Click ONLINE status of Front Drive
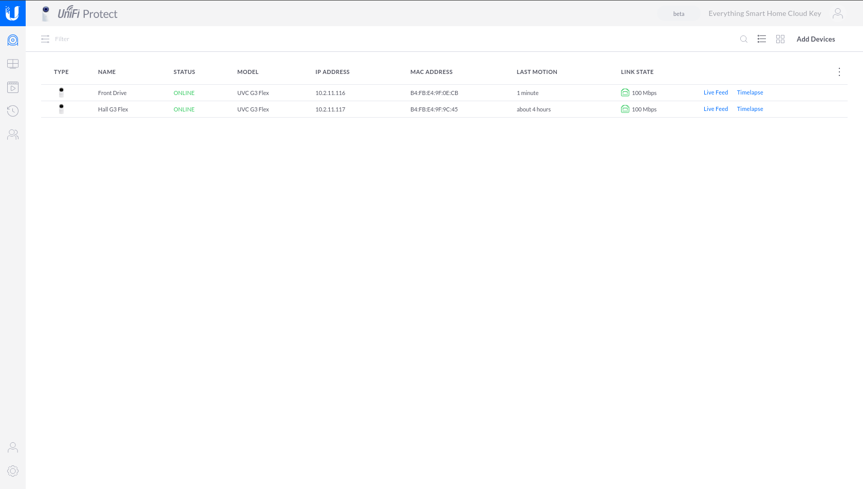Viewport: 863px width, 489px height. tap(184, 93)
